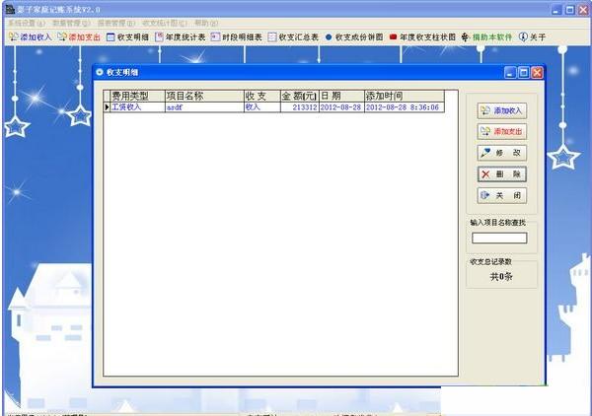Open the 数据管理 menu

coord(71,23)
